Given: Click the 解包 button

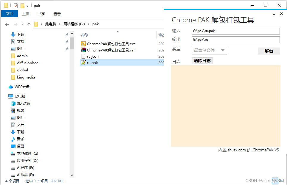Looking at the screenshot, I should (x=269, y=51).
